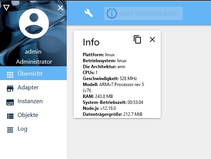Click the System-Betriebszeit 00:53:04 value

tap(135, 102)
